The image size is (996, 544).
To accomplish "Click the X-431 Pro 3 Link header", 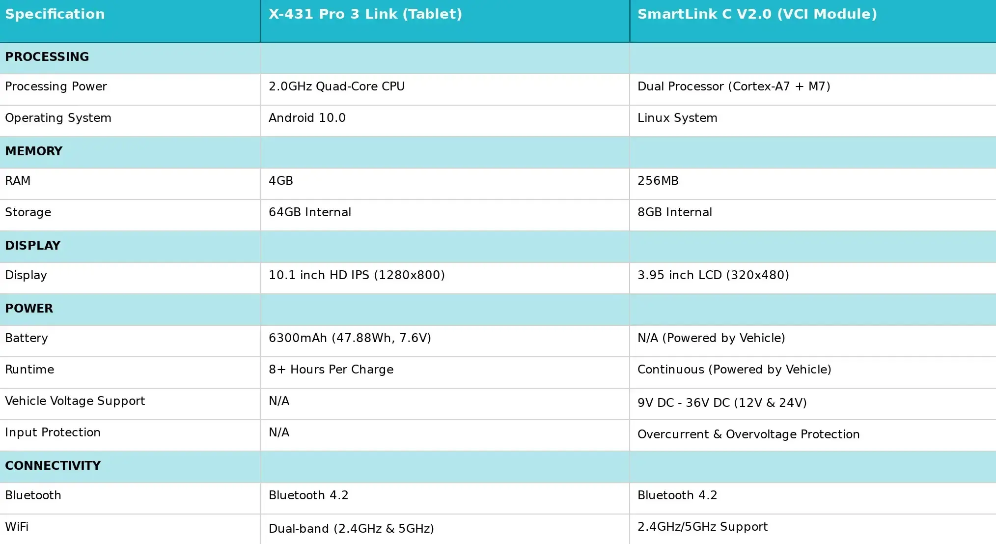I will click(x=365, y=14).
